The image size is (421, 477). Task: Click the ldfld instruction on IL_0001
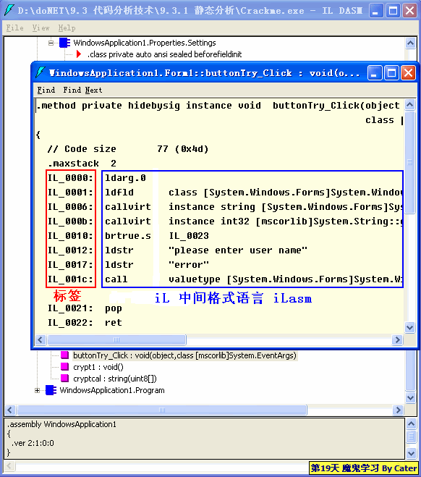pos(119,193)
